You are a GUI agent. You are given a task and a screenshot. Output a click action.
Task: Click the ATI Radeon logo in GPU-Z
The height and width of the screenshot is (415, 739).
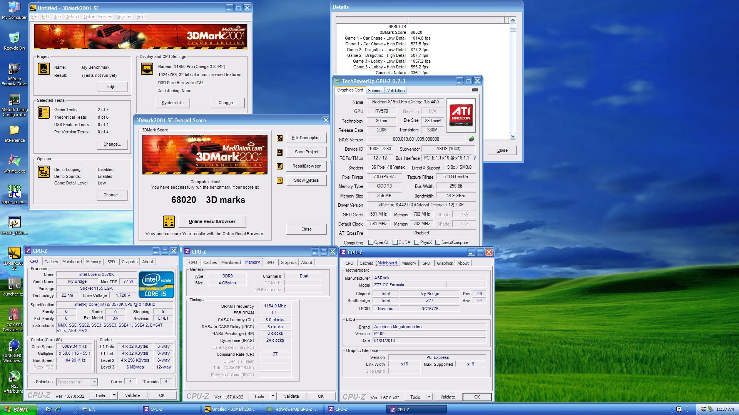[461, 115]
